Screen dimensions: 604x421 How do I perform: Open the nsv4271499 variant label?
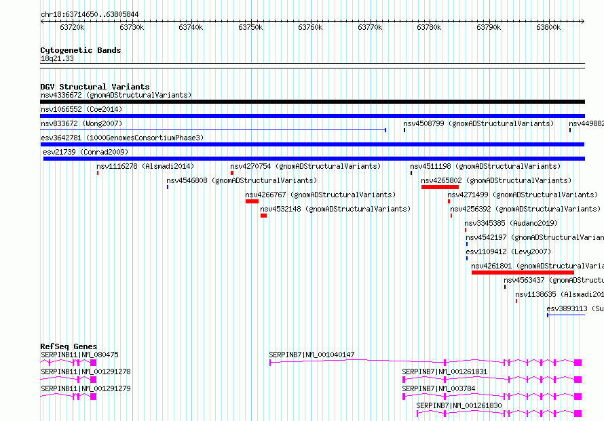[523, 195]
